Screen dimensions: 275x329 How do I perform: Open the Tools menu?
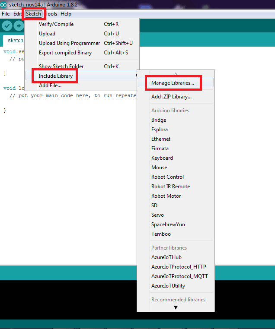tap(51, 14)
